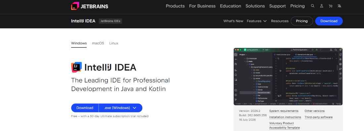Viewport: 364px width, 131px height.
Task: Click the Leading IDE tagline text
Action: (x=120, y=84)
